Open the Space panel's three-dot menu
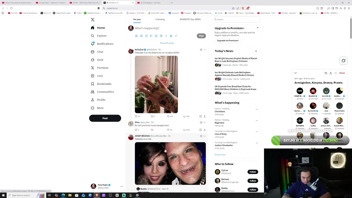The width and height of the screenshot is (352, 198). pos(335,73)
